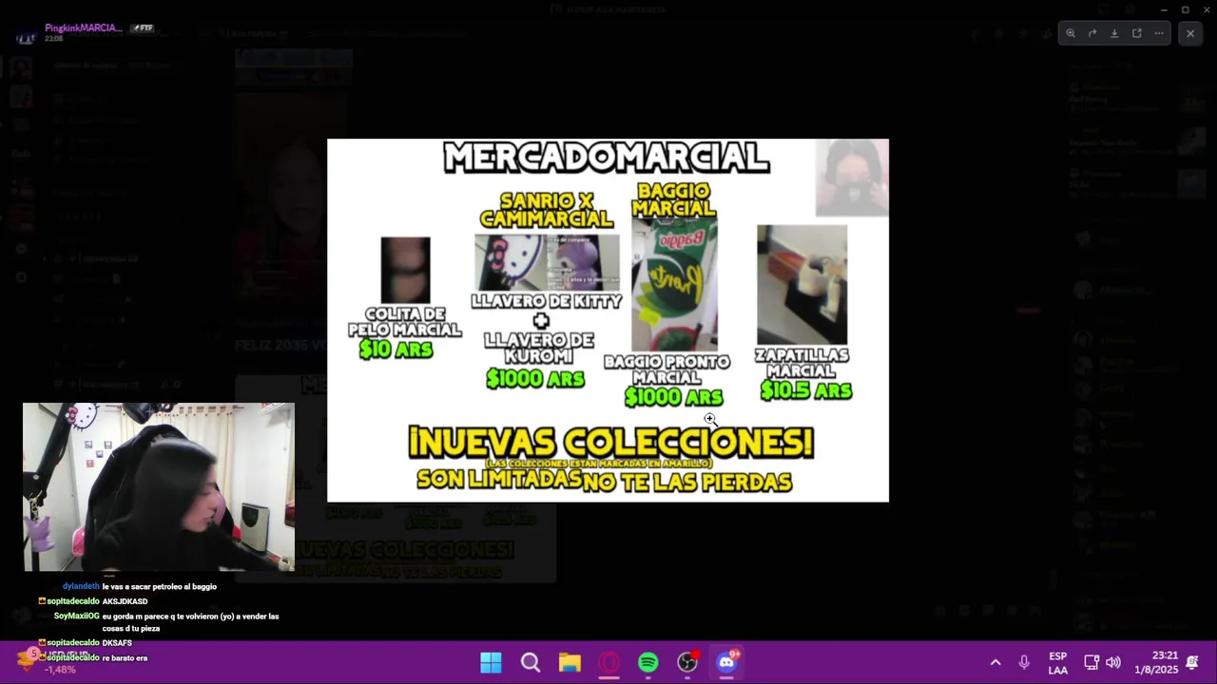Maximize the Discord window

[x=1186, y=9]
